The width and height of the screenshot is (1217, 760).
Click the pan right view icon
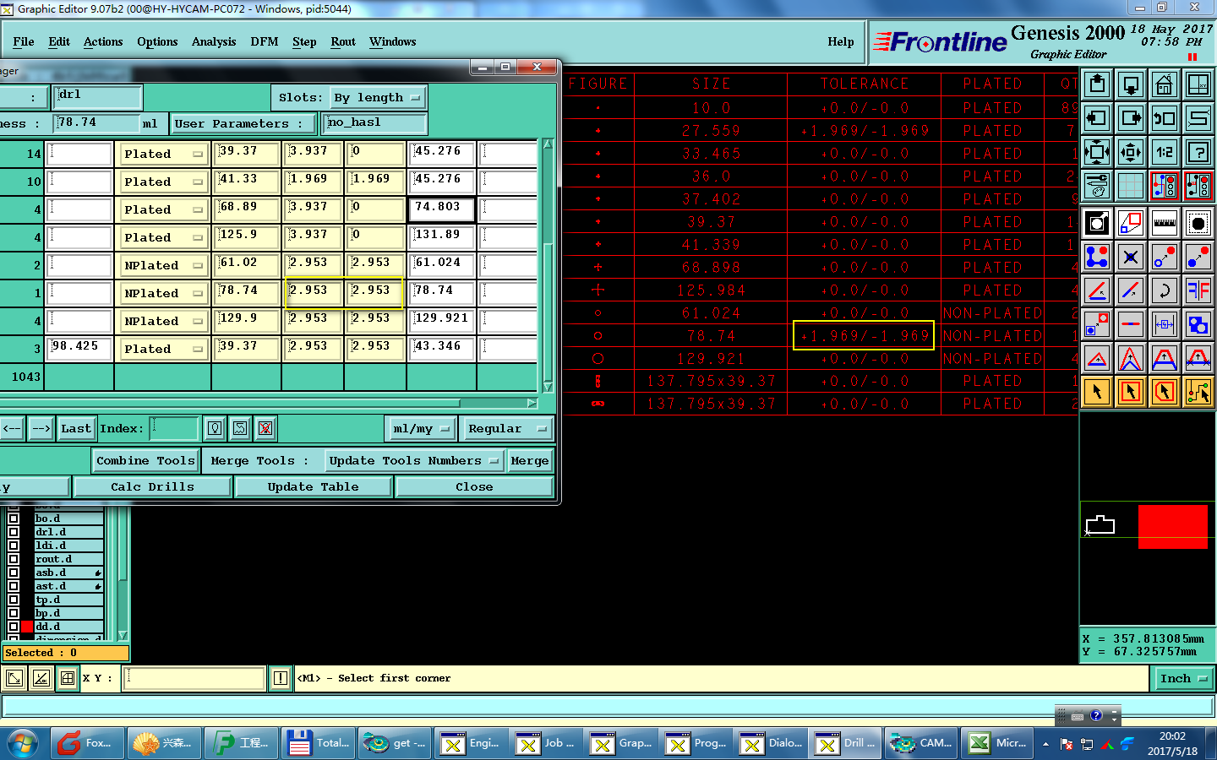(x=1131, y=118)
